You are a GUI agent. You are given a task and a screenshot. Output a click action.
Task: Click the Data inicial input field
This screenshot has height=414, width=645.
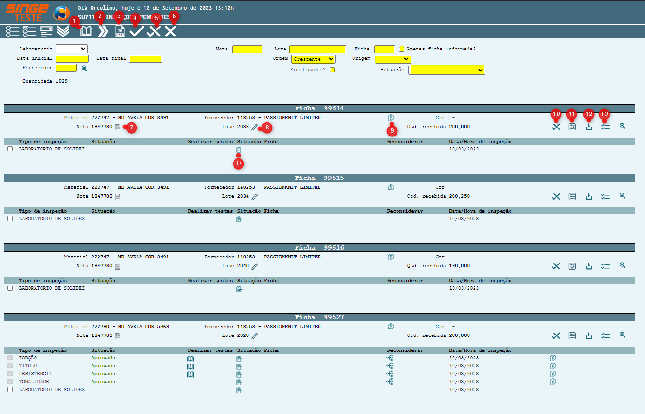point(72,58)
